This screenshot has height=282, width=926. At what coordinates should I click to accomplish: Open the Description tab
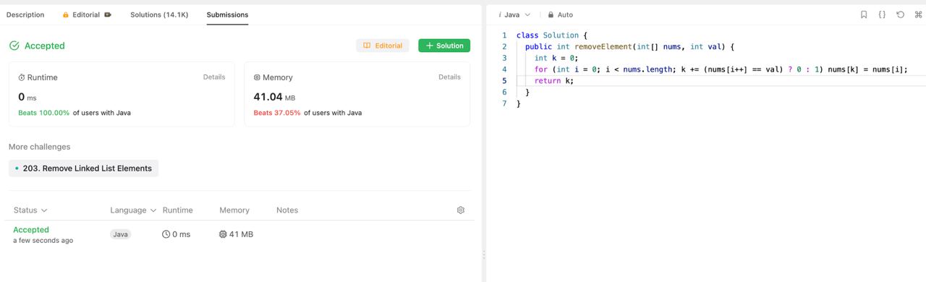25,14
